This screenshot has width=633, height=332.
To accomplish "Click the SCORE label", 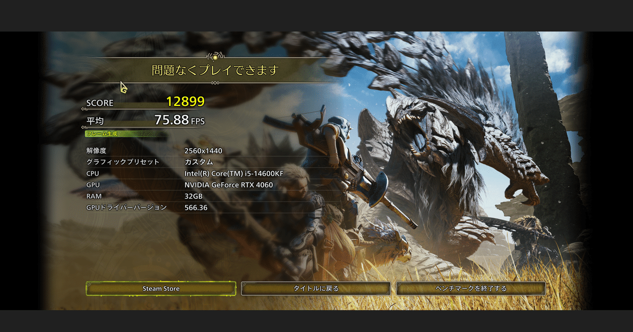I will [100, 103].
